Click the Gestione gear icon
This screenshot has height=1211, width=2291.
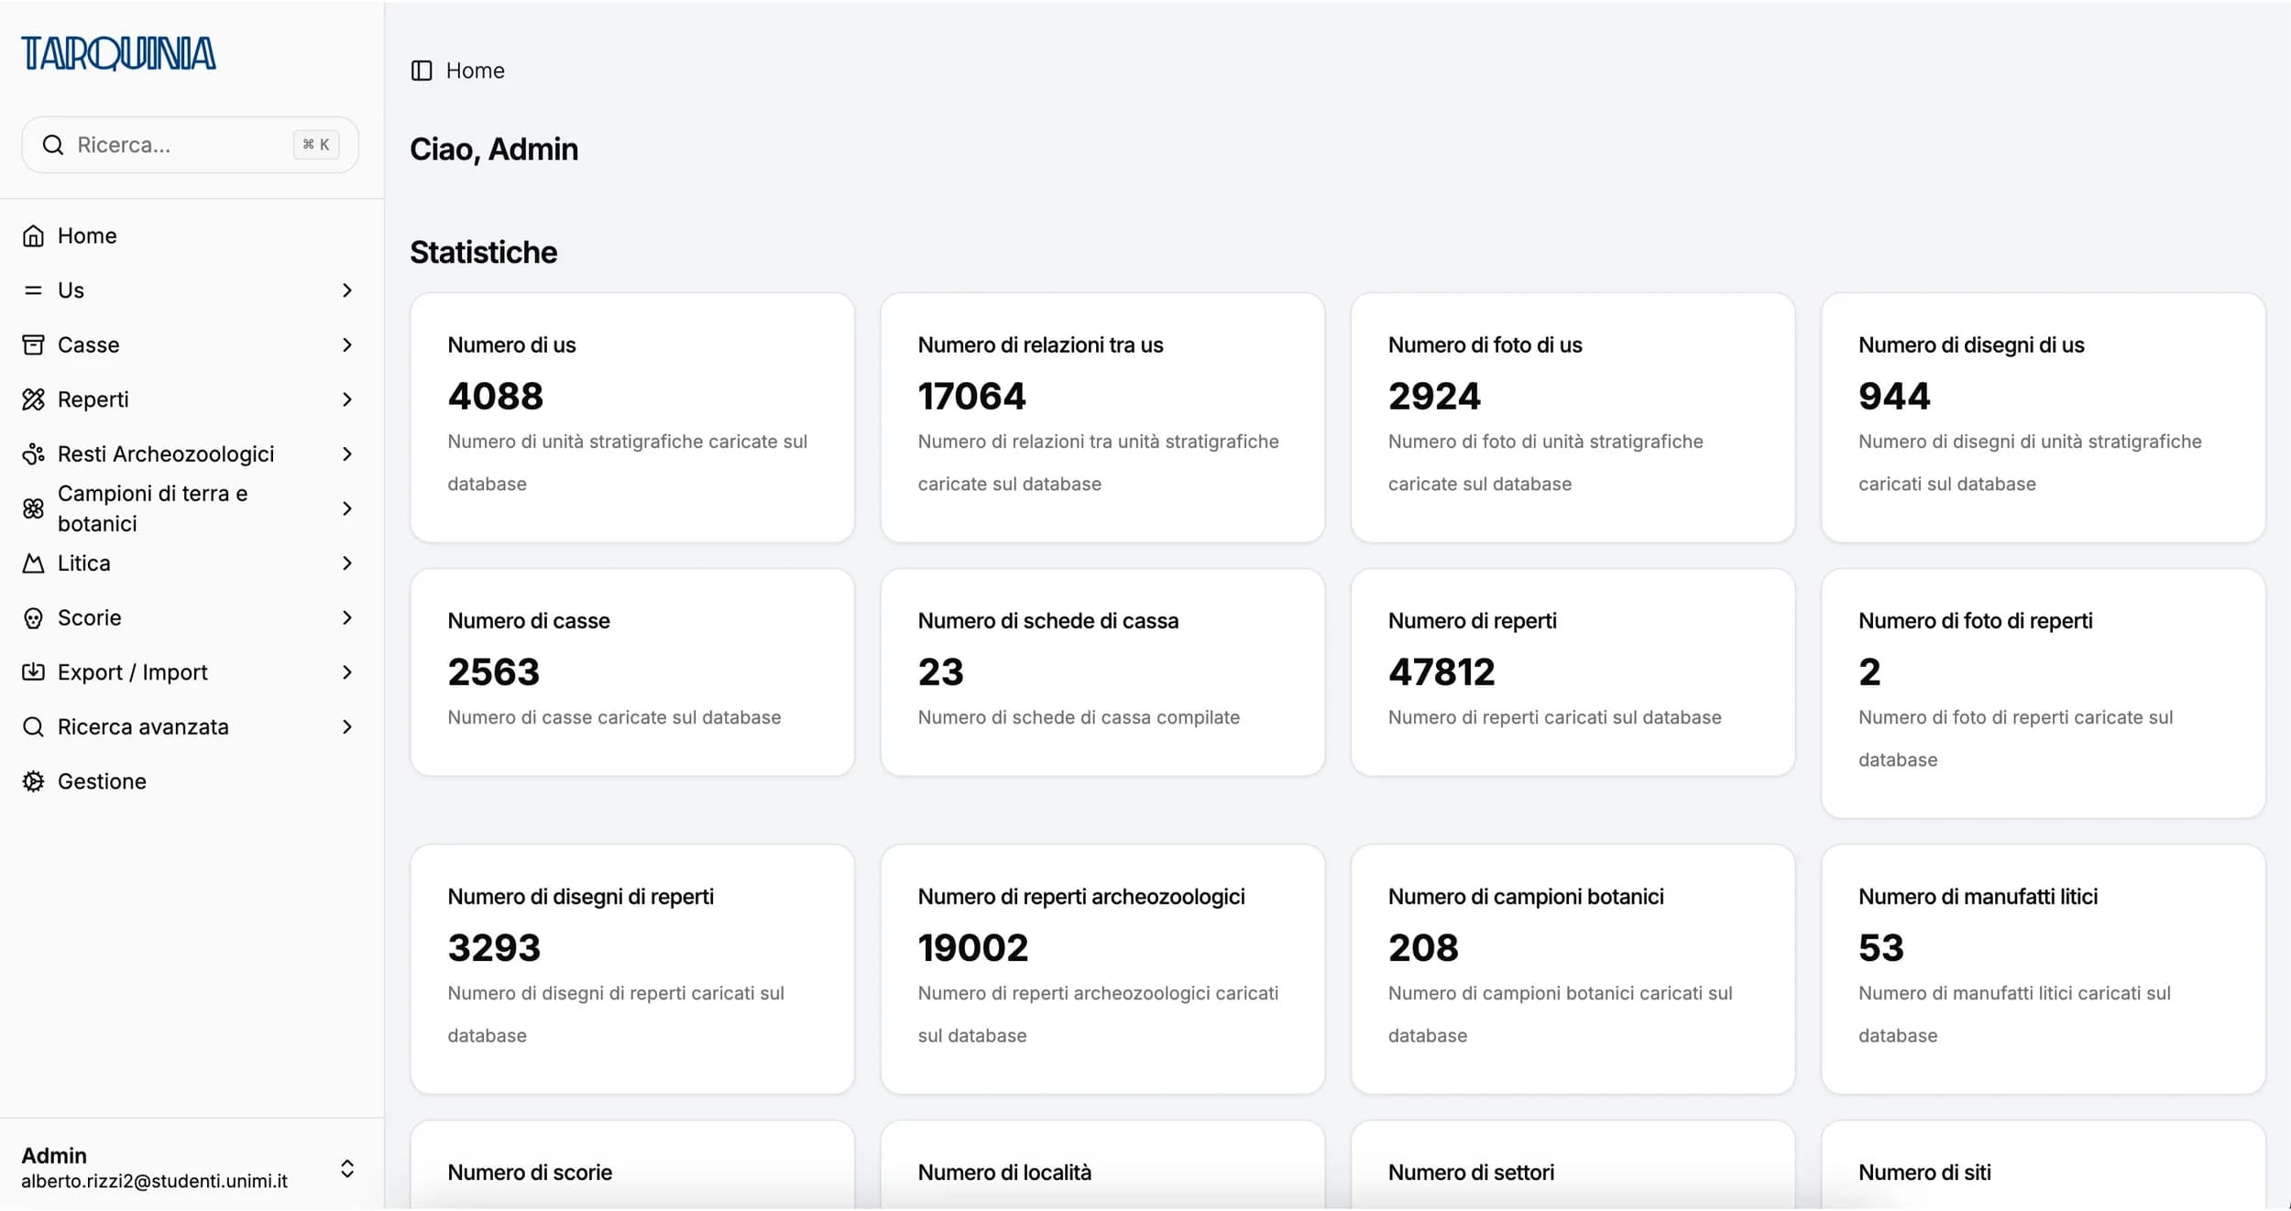click(33, 781)
